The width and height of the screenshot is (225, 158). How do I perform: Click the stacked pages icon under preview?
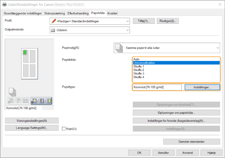[x=12, y=92]
